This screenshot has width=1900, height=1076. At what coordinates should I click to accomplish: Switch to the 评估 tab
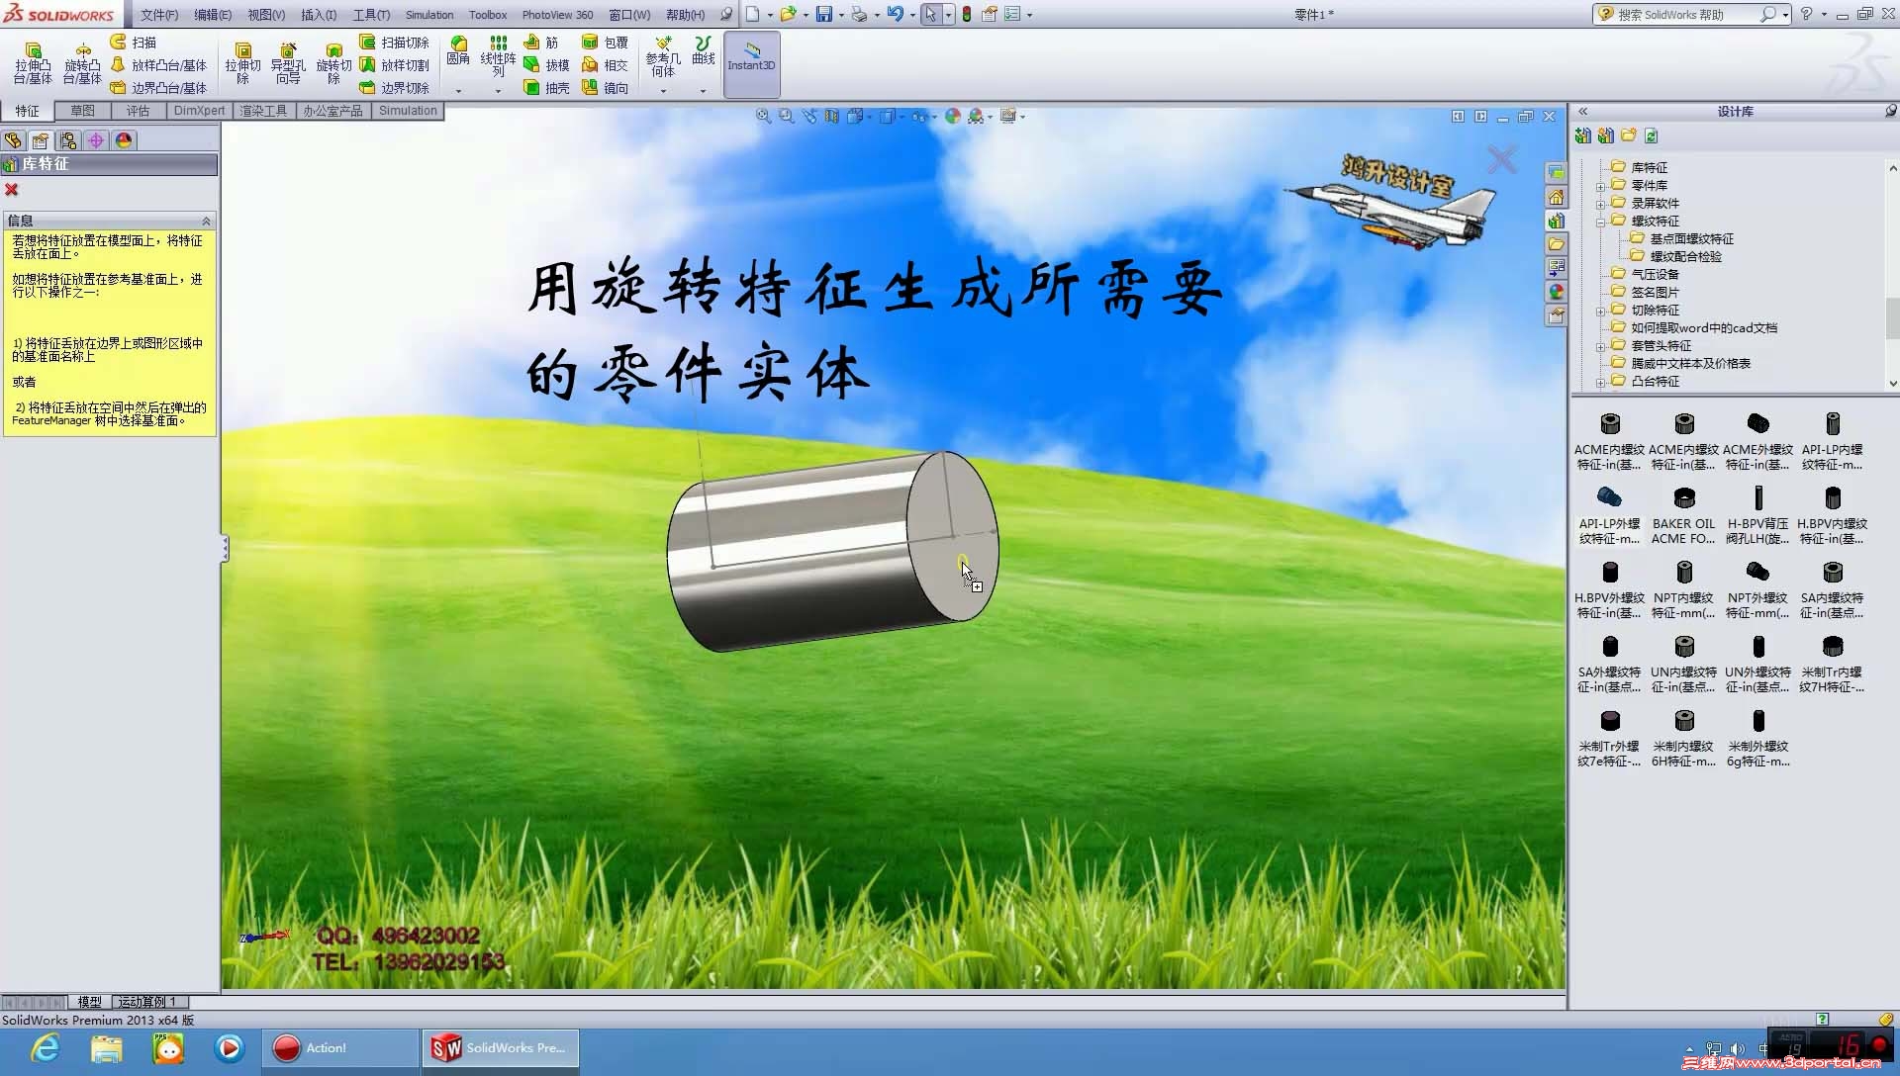click(138, 111)
